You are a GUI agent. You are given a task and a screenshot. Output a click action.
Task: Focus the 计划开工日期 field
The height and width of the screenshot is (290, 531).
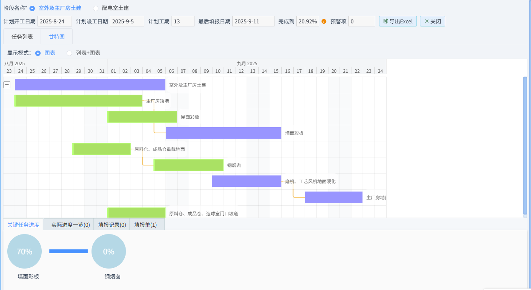click(55, 21)
